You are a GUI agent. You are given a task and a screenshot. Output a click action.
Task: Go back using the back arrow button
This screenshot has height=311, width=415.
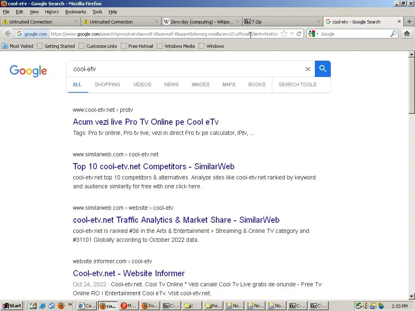pos(8,34)
